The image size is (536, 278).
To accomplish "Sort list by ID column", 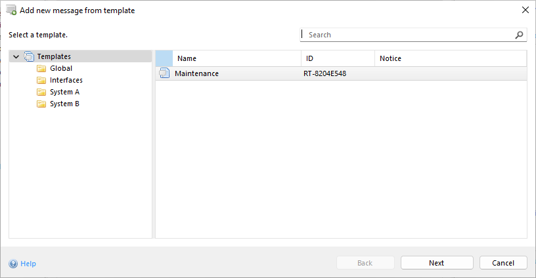I will pos(338,58).
